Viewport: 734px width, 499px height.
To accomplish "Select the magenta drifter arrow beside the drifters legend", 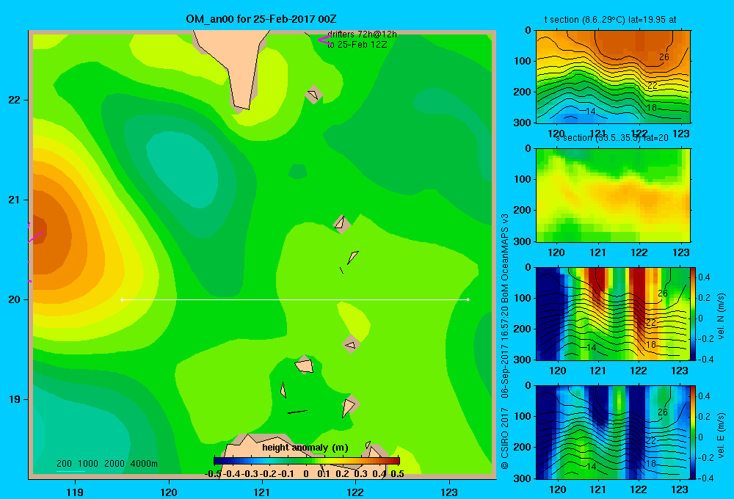I will coord(324,40).
